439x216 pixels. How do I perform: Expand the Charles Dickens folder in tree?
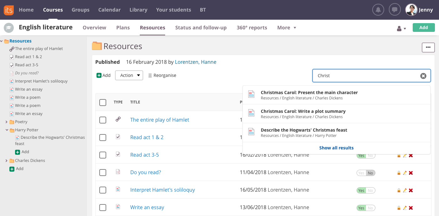coord(6,161)
